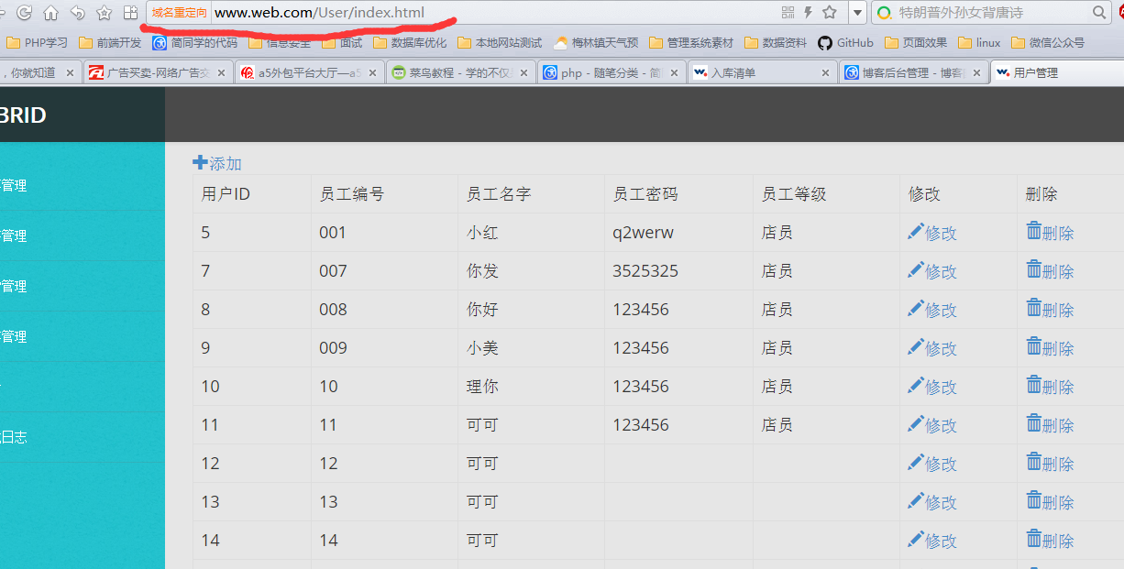The width and height of the screenshot is (1124, 569).
Task: Open 梅林镇天气预报 weather bookmark
Action: pyautogui.click(x=596, y=42)
